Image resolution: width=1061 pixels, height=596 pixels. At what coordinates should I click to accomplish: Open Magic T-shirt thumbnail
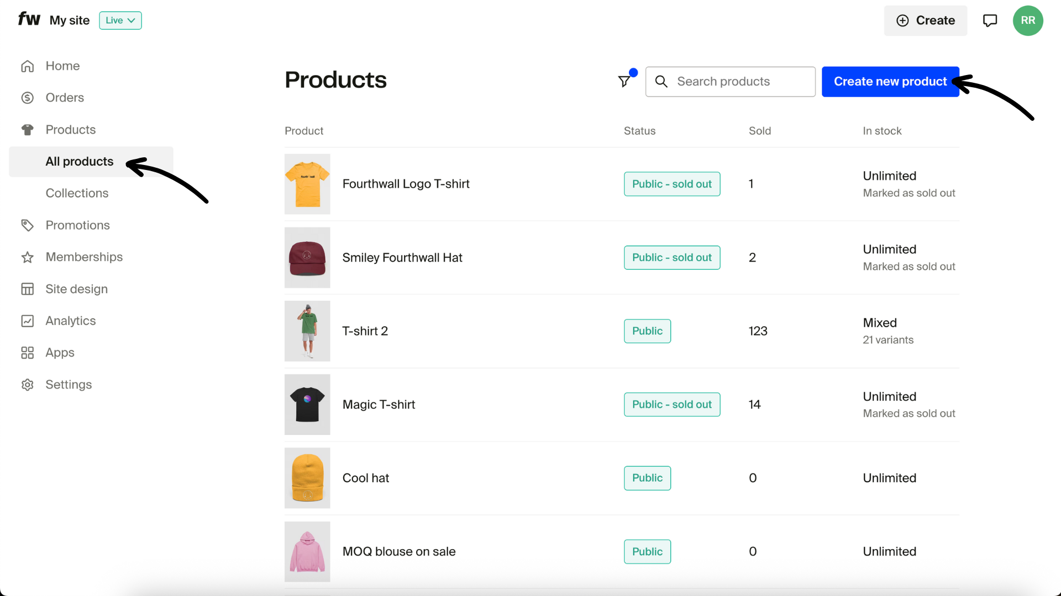tap(307, 405)
